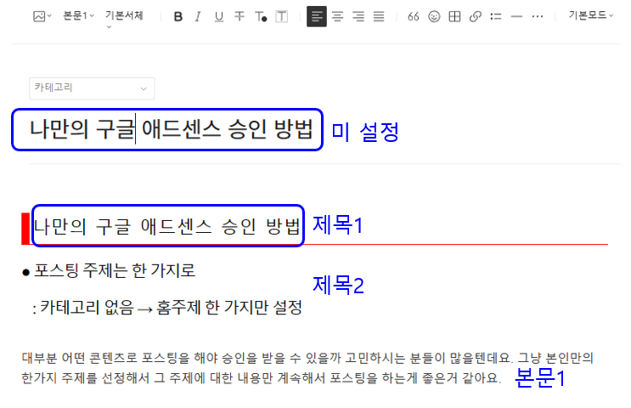Open the more options ellipsis menu
This screenshot has height=408, width=631.
pos(538,16)
